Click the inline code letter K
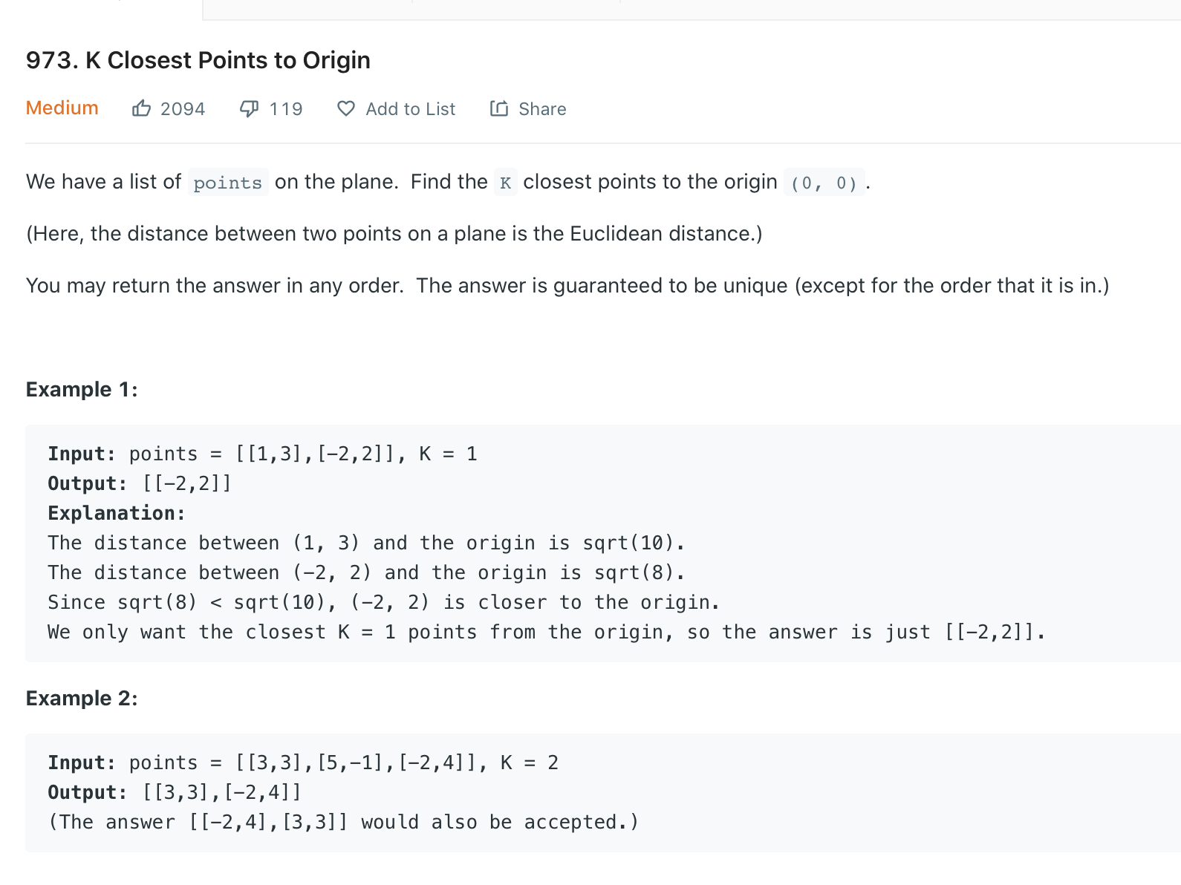Viewport: 1181px width, 885px height. [x=505, y=183]
